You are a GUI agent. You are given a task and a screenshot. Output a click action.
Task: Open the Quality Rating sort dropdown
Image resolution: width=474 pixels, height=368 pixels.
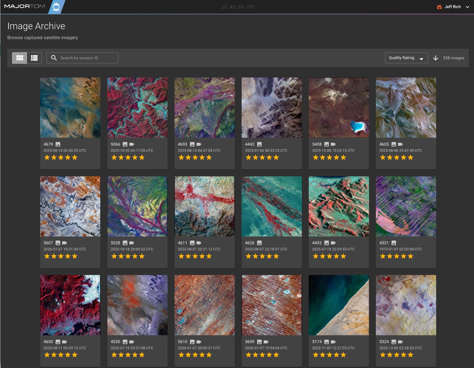tap(406, 58)
